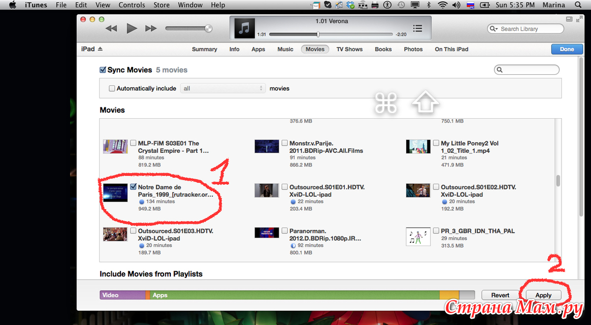Click the track progress slider knob

click(318, 34)
